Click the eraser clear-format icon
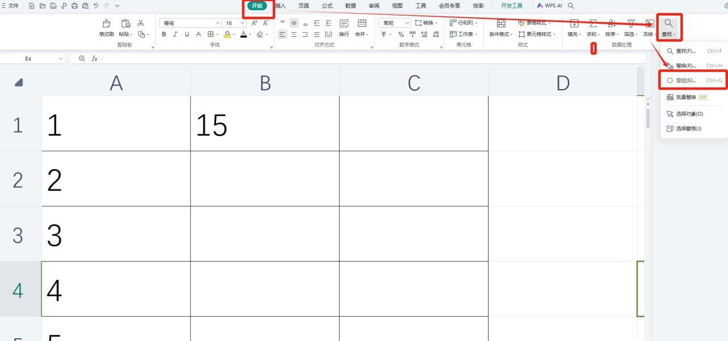This screenshot has height=341, width=728. coord(260,34)
